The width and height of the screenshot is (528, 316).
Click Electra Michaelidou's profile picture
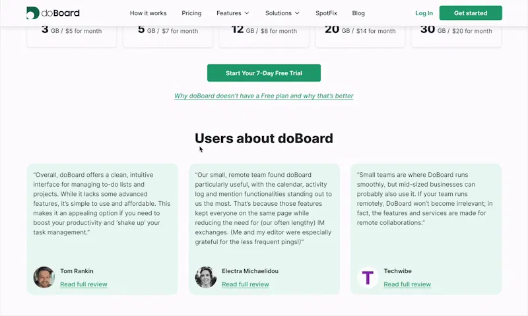(206, 277)
